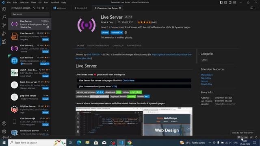Click the large Live Server extension logo

pyautogui.click(x=87, y=25)
